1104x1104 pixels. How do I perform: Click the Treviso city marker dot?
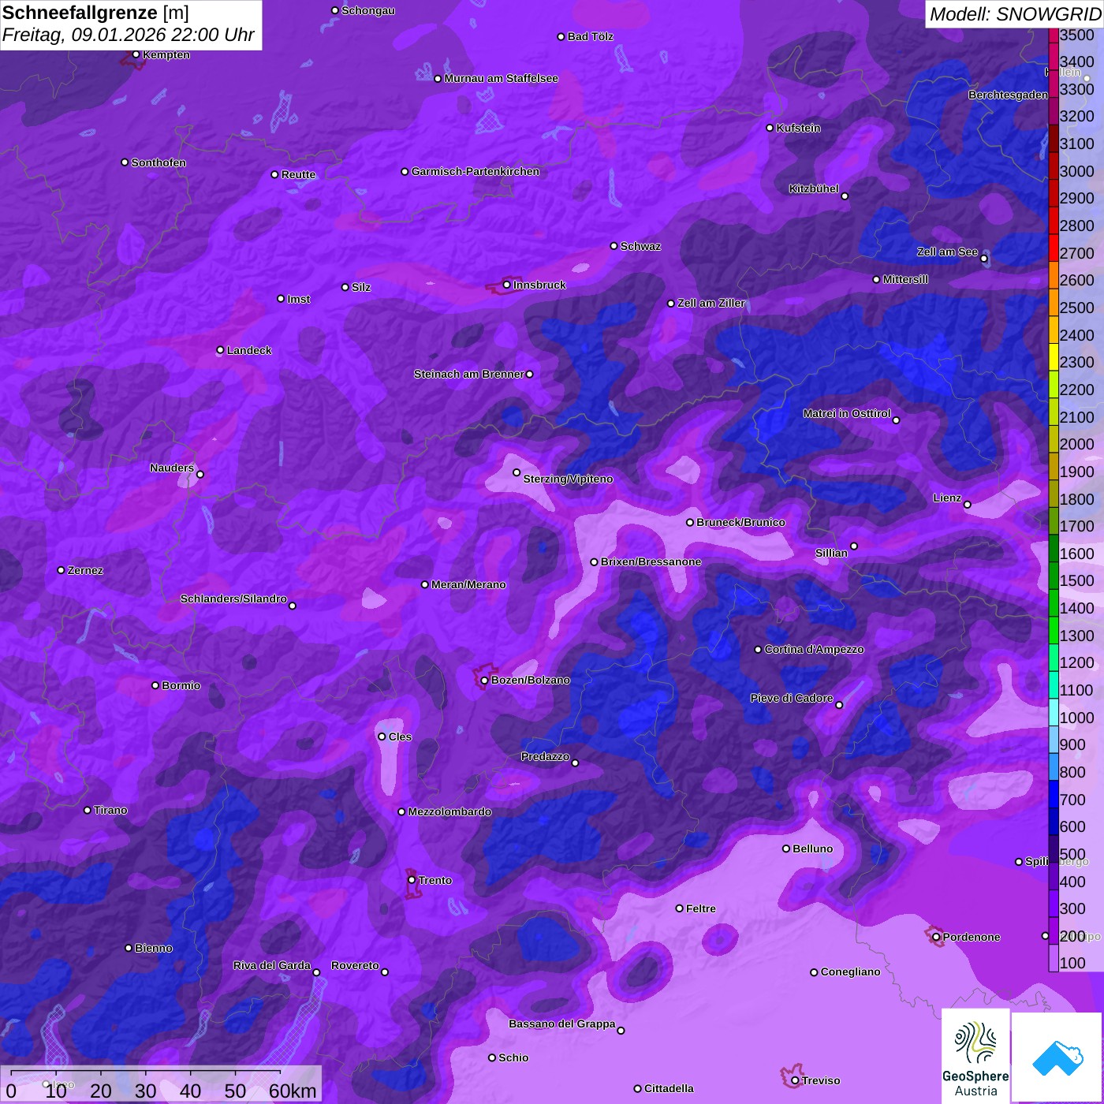pyautogui.click(x=795, y=1080)
